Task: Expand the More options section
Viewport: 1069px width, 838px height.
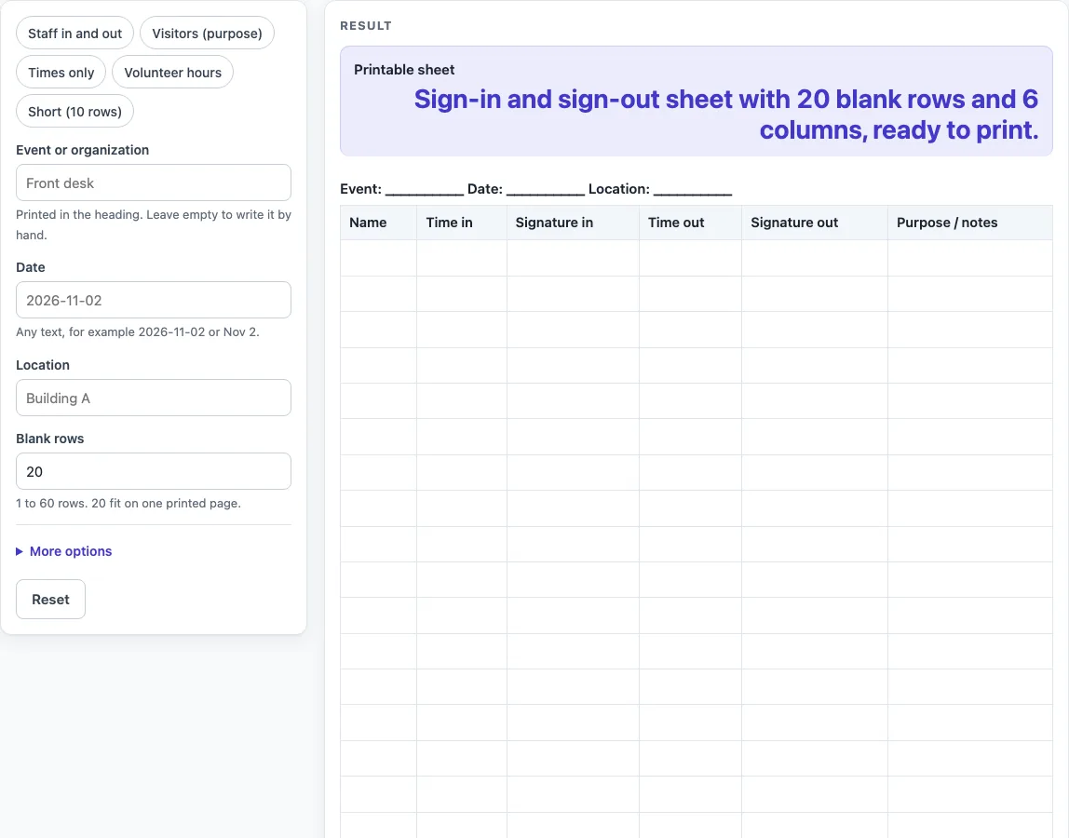Action: point(64,551)
